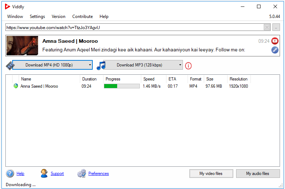
Task: Clear the URL with the X button
Action: tap(267, 27)
